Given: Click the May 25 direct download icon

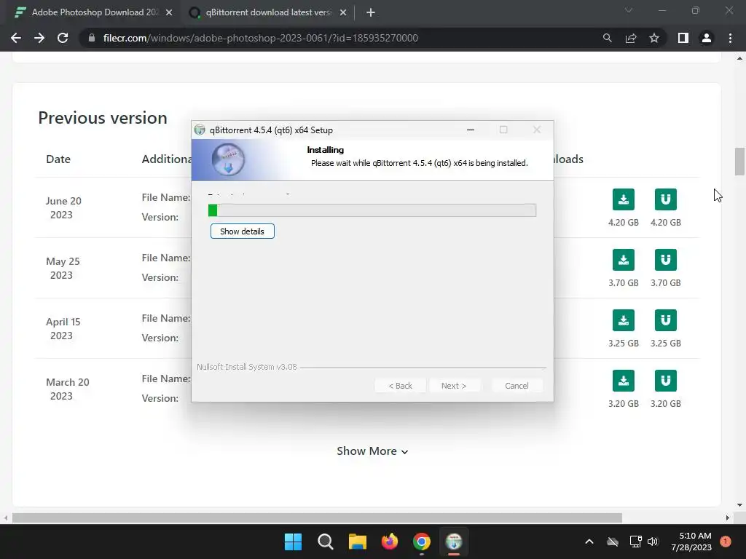Looking at the screenshot, I should pyautogui.click(x=624, y=260).
